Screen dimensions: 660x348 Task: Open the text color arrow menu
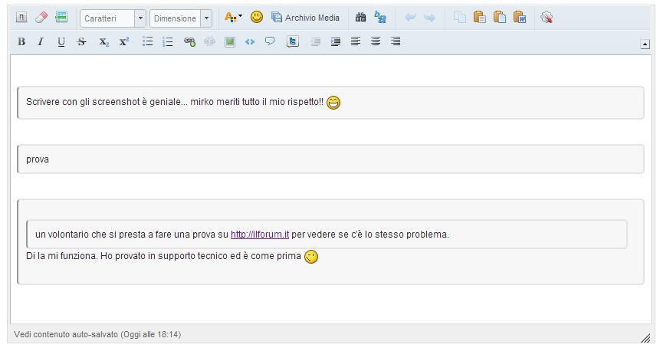(240, 16)
